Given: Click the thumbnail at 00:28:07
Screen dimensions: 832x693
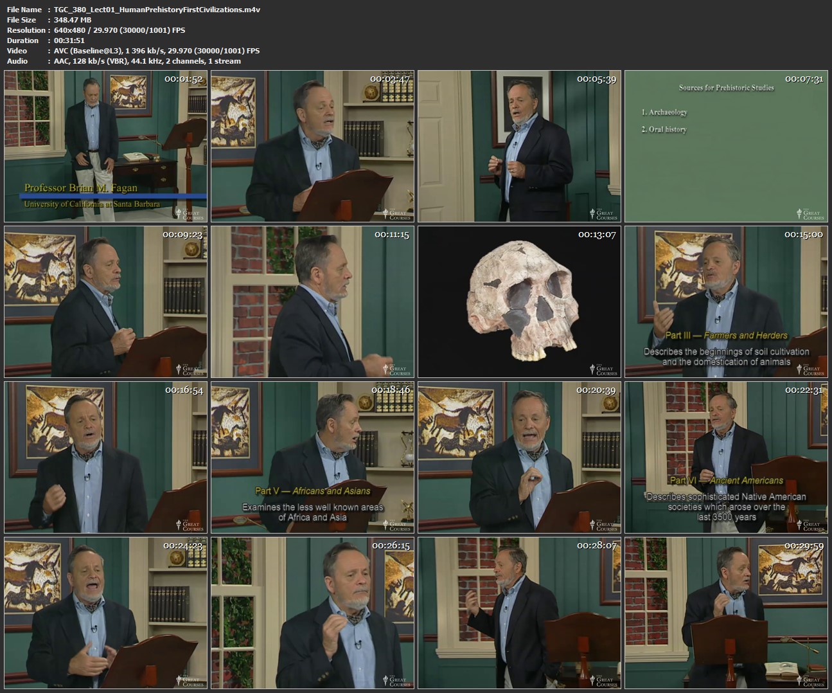Looking at the screenshot, I should [x=519, y=613].
